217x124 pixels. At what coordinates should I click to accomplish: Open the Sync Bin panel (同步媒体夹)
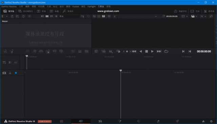(x=25, y=11)
